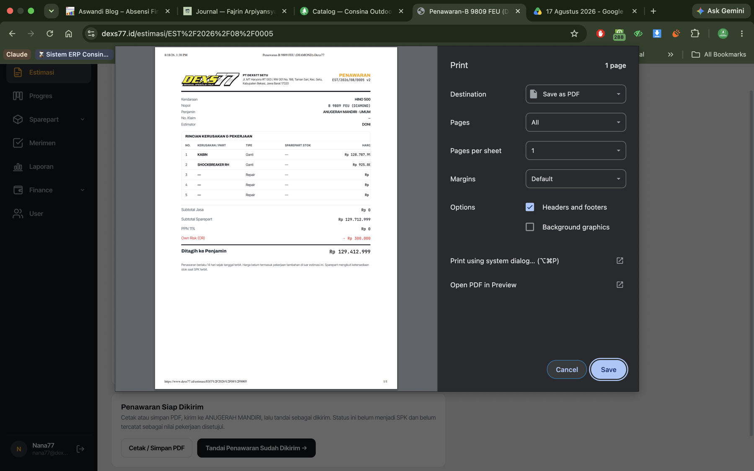
Task: Click the Estimasi sidebar icon
Action: pos(18,72)
